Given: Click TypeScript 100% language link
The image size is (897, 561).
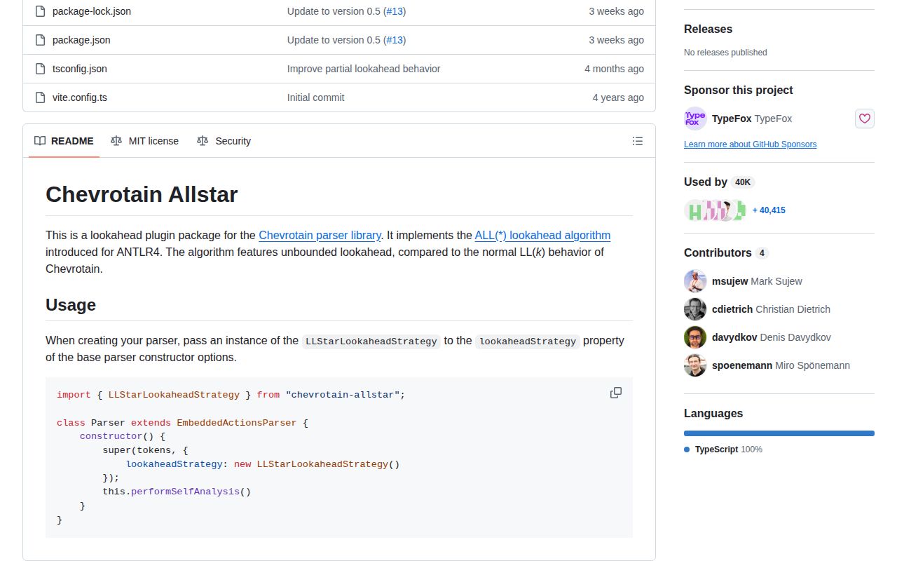Looking at the screenshot, I should [723, 450].
